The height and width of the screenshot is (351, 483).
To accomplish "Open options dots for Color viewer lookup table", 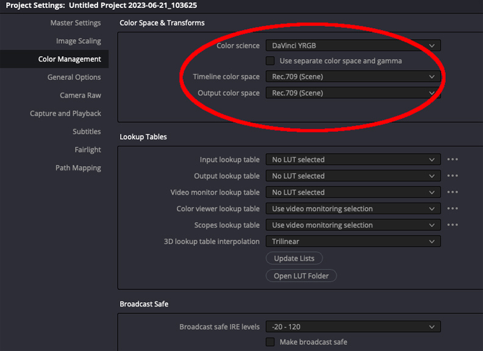I will 453,209.
